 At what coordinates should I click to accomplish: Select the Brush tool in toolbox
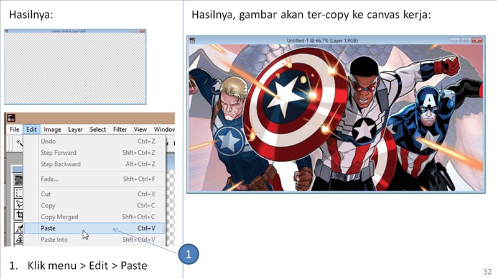pos(19,228)
